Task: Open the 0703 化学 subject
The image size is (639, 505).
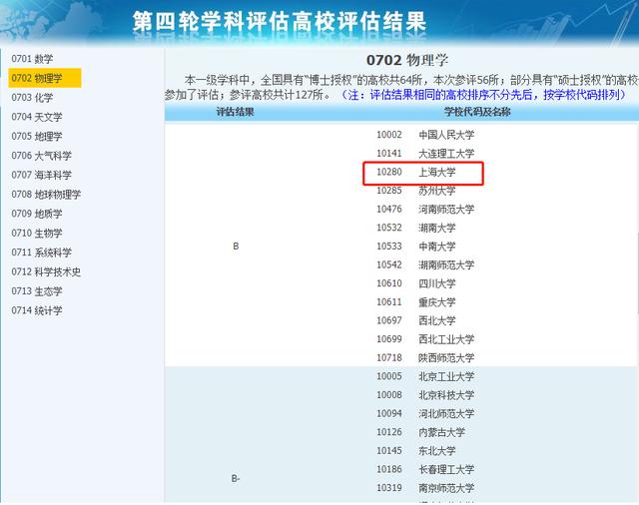Action: click(32, 98)
